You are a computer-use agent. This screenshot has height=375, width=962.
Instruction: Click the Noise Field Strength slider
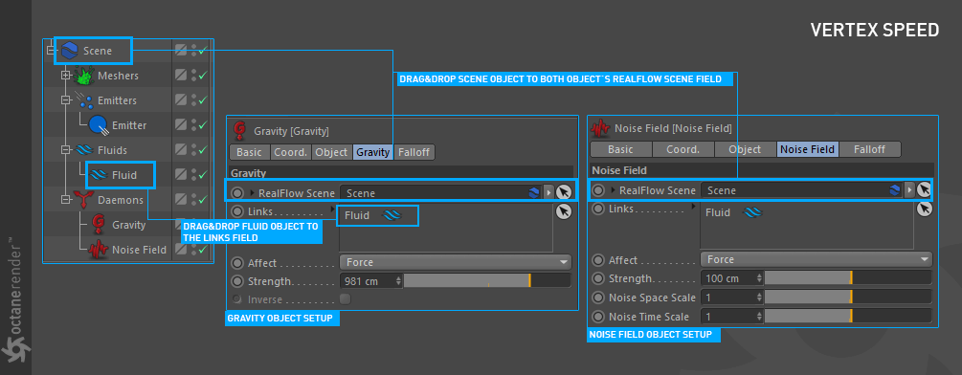click(848, 278)
